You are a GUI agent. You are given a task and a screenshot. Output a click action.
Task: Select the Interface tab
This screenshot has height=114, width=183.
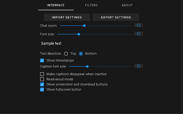pos(56,5)
